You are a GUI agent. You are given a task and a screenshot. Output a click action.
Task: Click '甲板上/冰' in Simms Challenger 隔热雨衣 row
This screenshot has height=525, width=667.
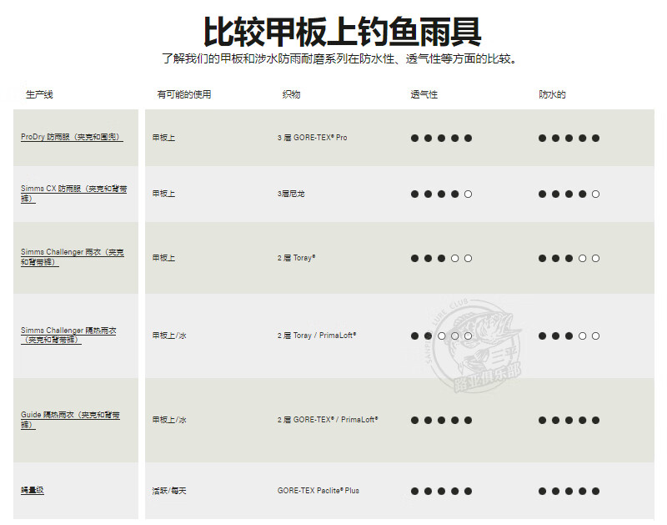[169, 336]
